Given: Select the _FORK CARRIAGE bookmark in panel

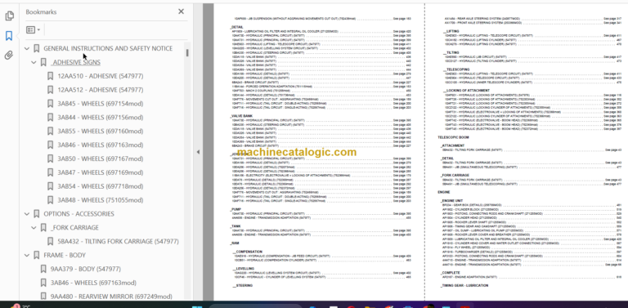Looking at the screenshot, I should (x=74, y=228).
